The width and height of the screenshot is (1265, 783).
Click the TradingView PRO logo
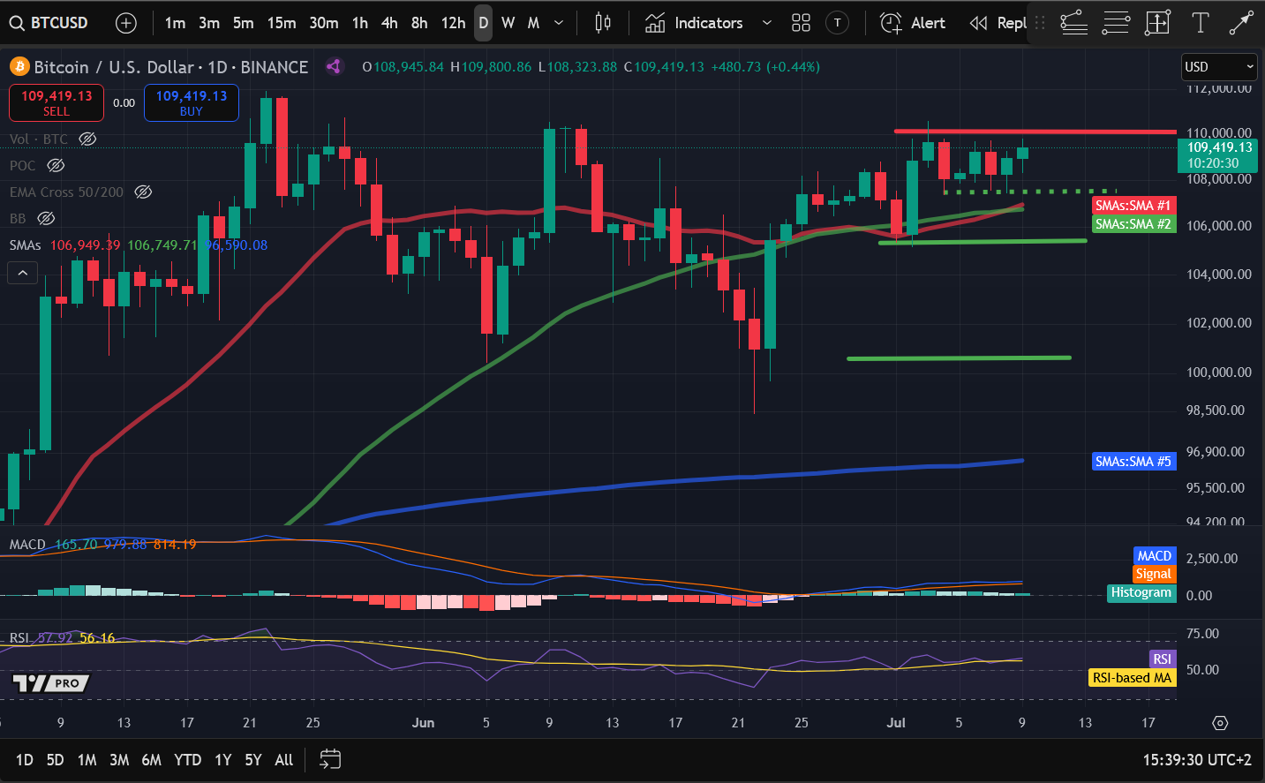pos(51,682)
